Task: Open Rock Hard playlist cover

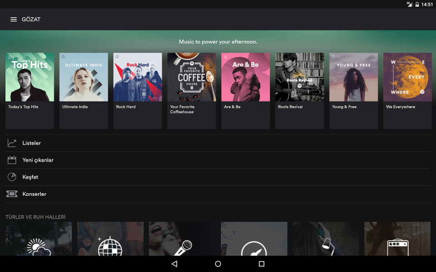Action: click(x=138, y=77)
